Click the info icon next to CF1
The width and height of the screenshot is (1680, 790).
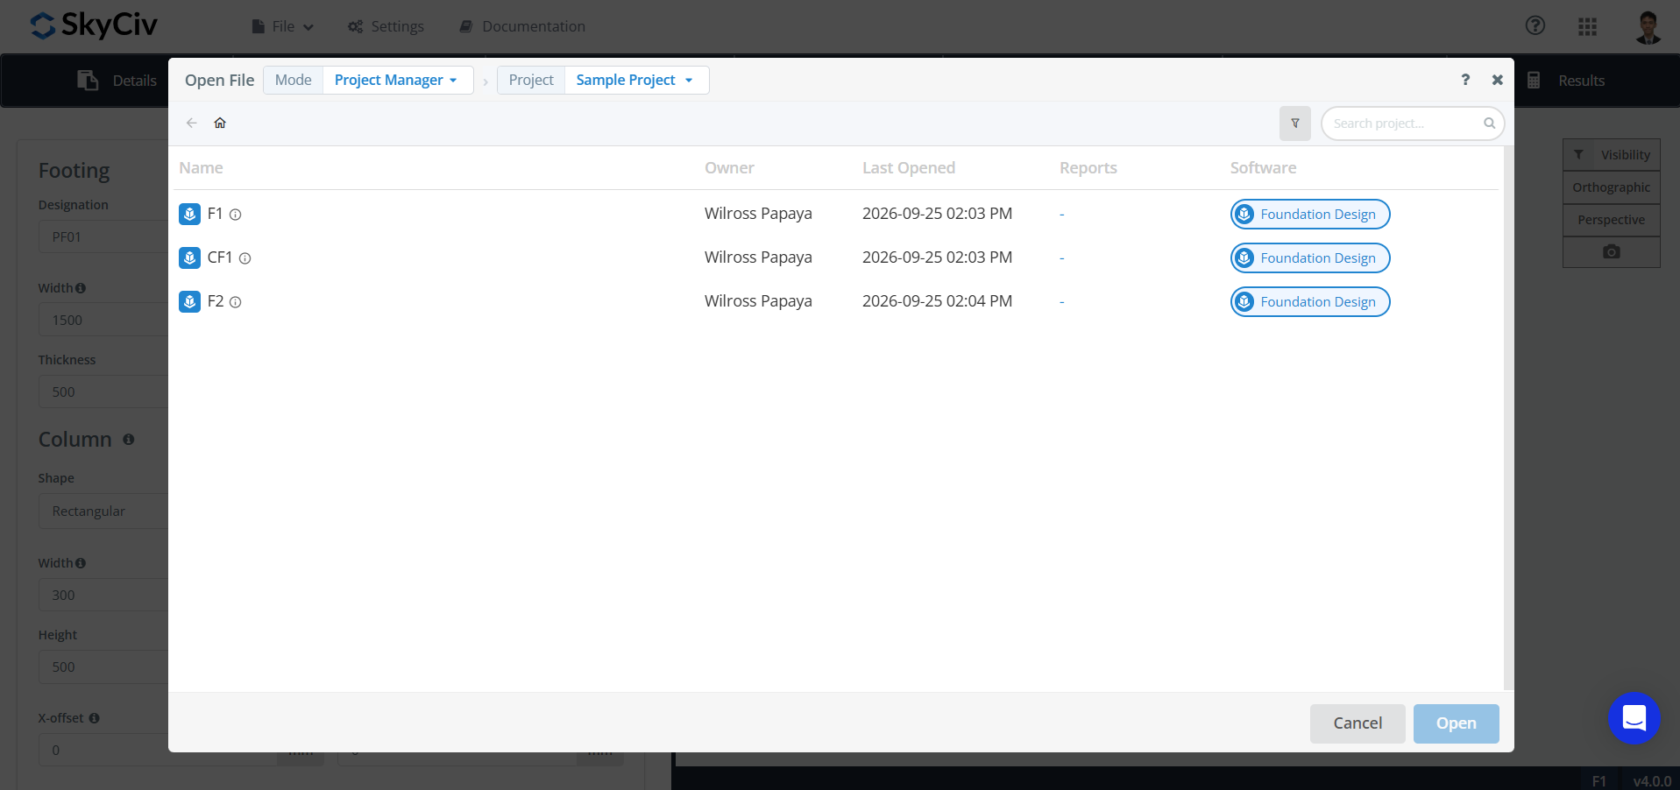coord(245,258)
